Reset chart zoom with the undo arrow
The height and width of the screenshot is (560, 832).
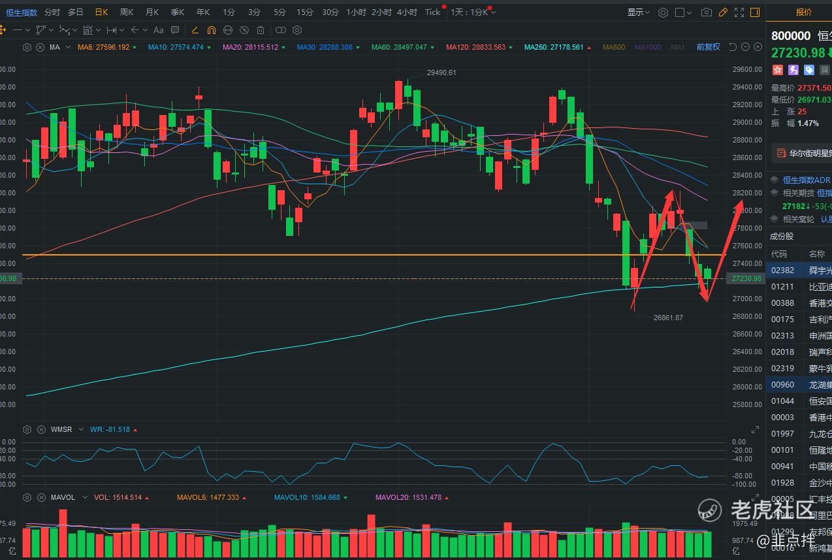point(733,47)
